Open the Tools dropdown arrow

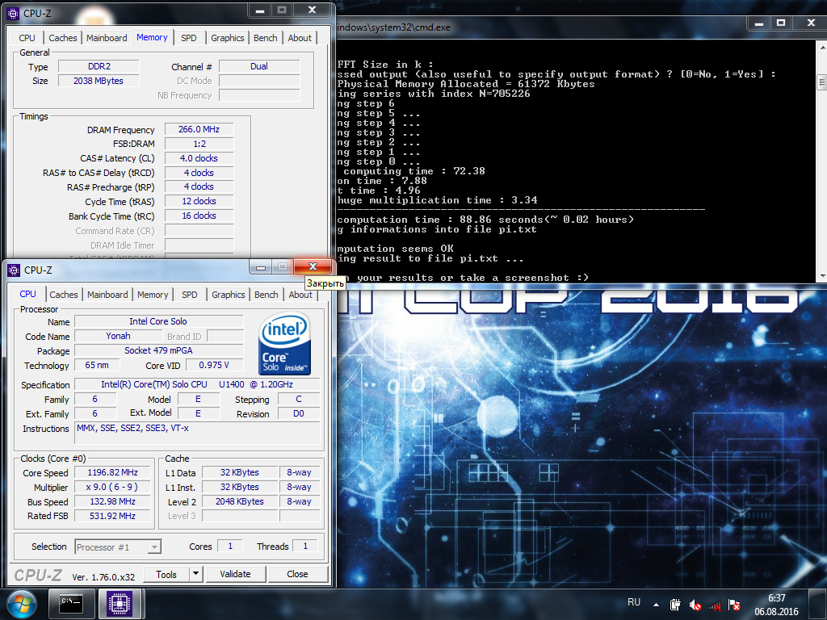point(195,574)
